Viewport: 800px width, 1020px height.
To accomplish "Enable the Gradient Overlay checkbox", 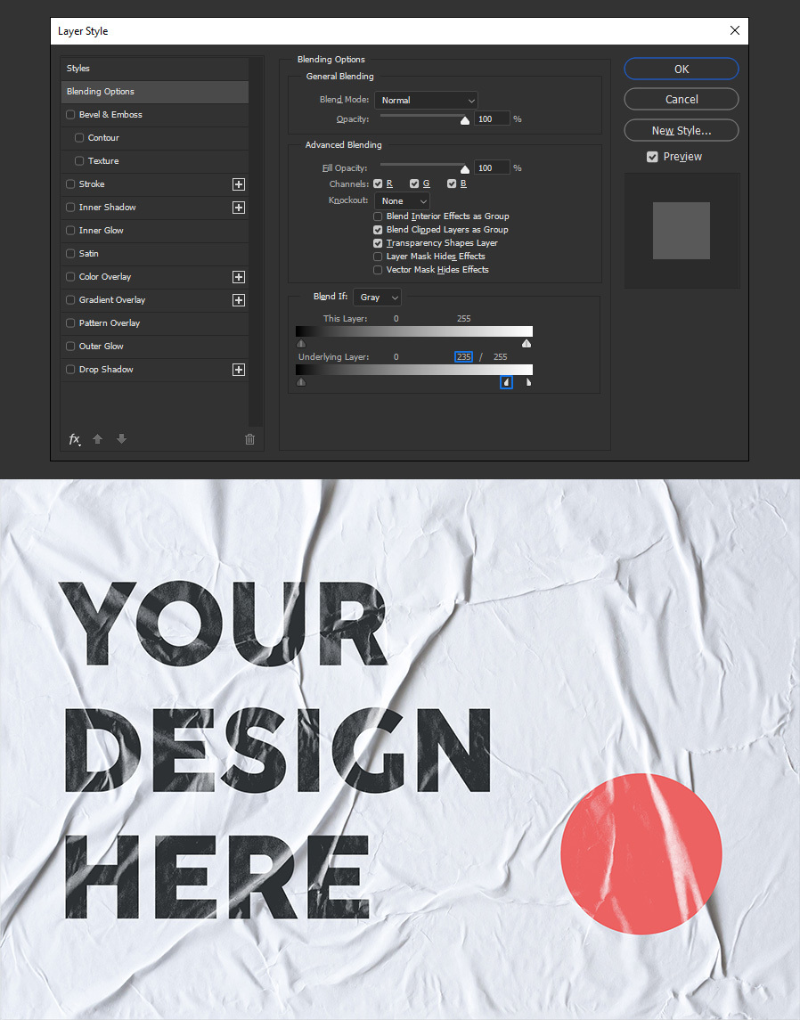I will point(70,300).
